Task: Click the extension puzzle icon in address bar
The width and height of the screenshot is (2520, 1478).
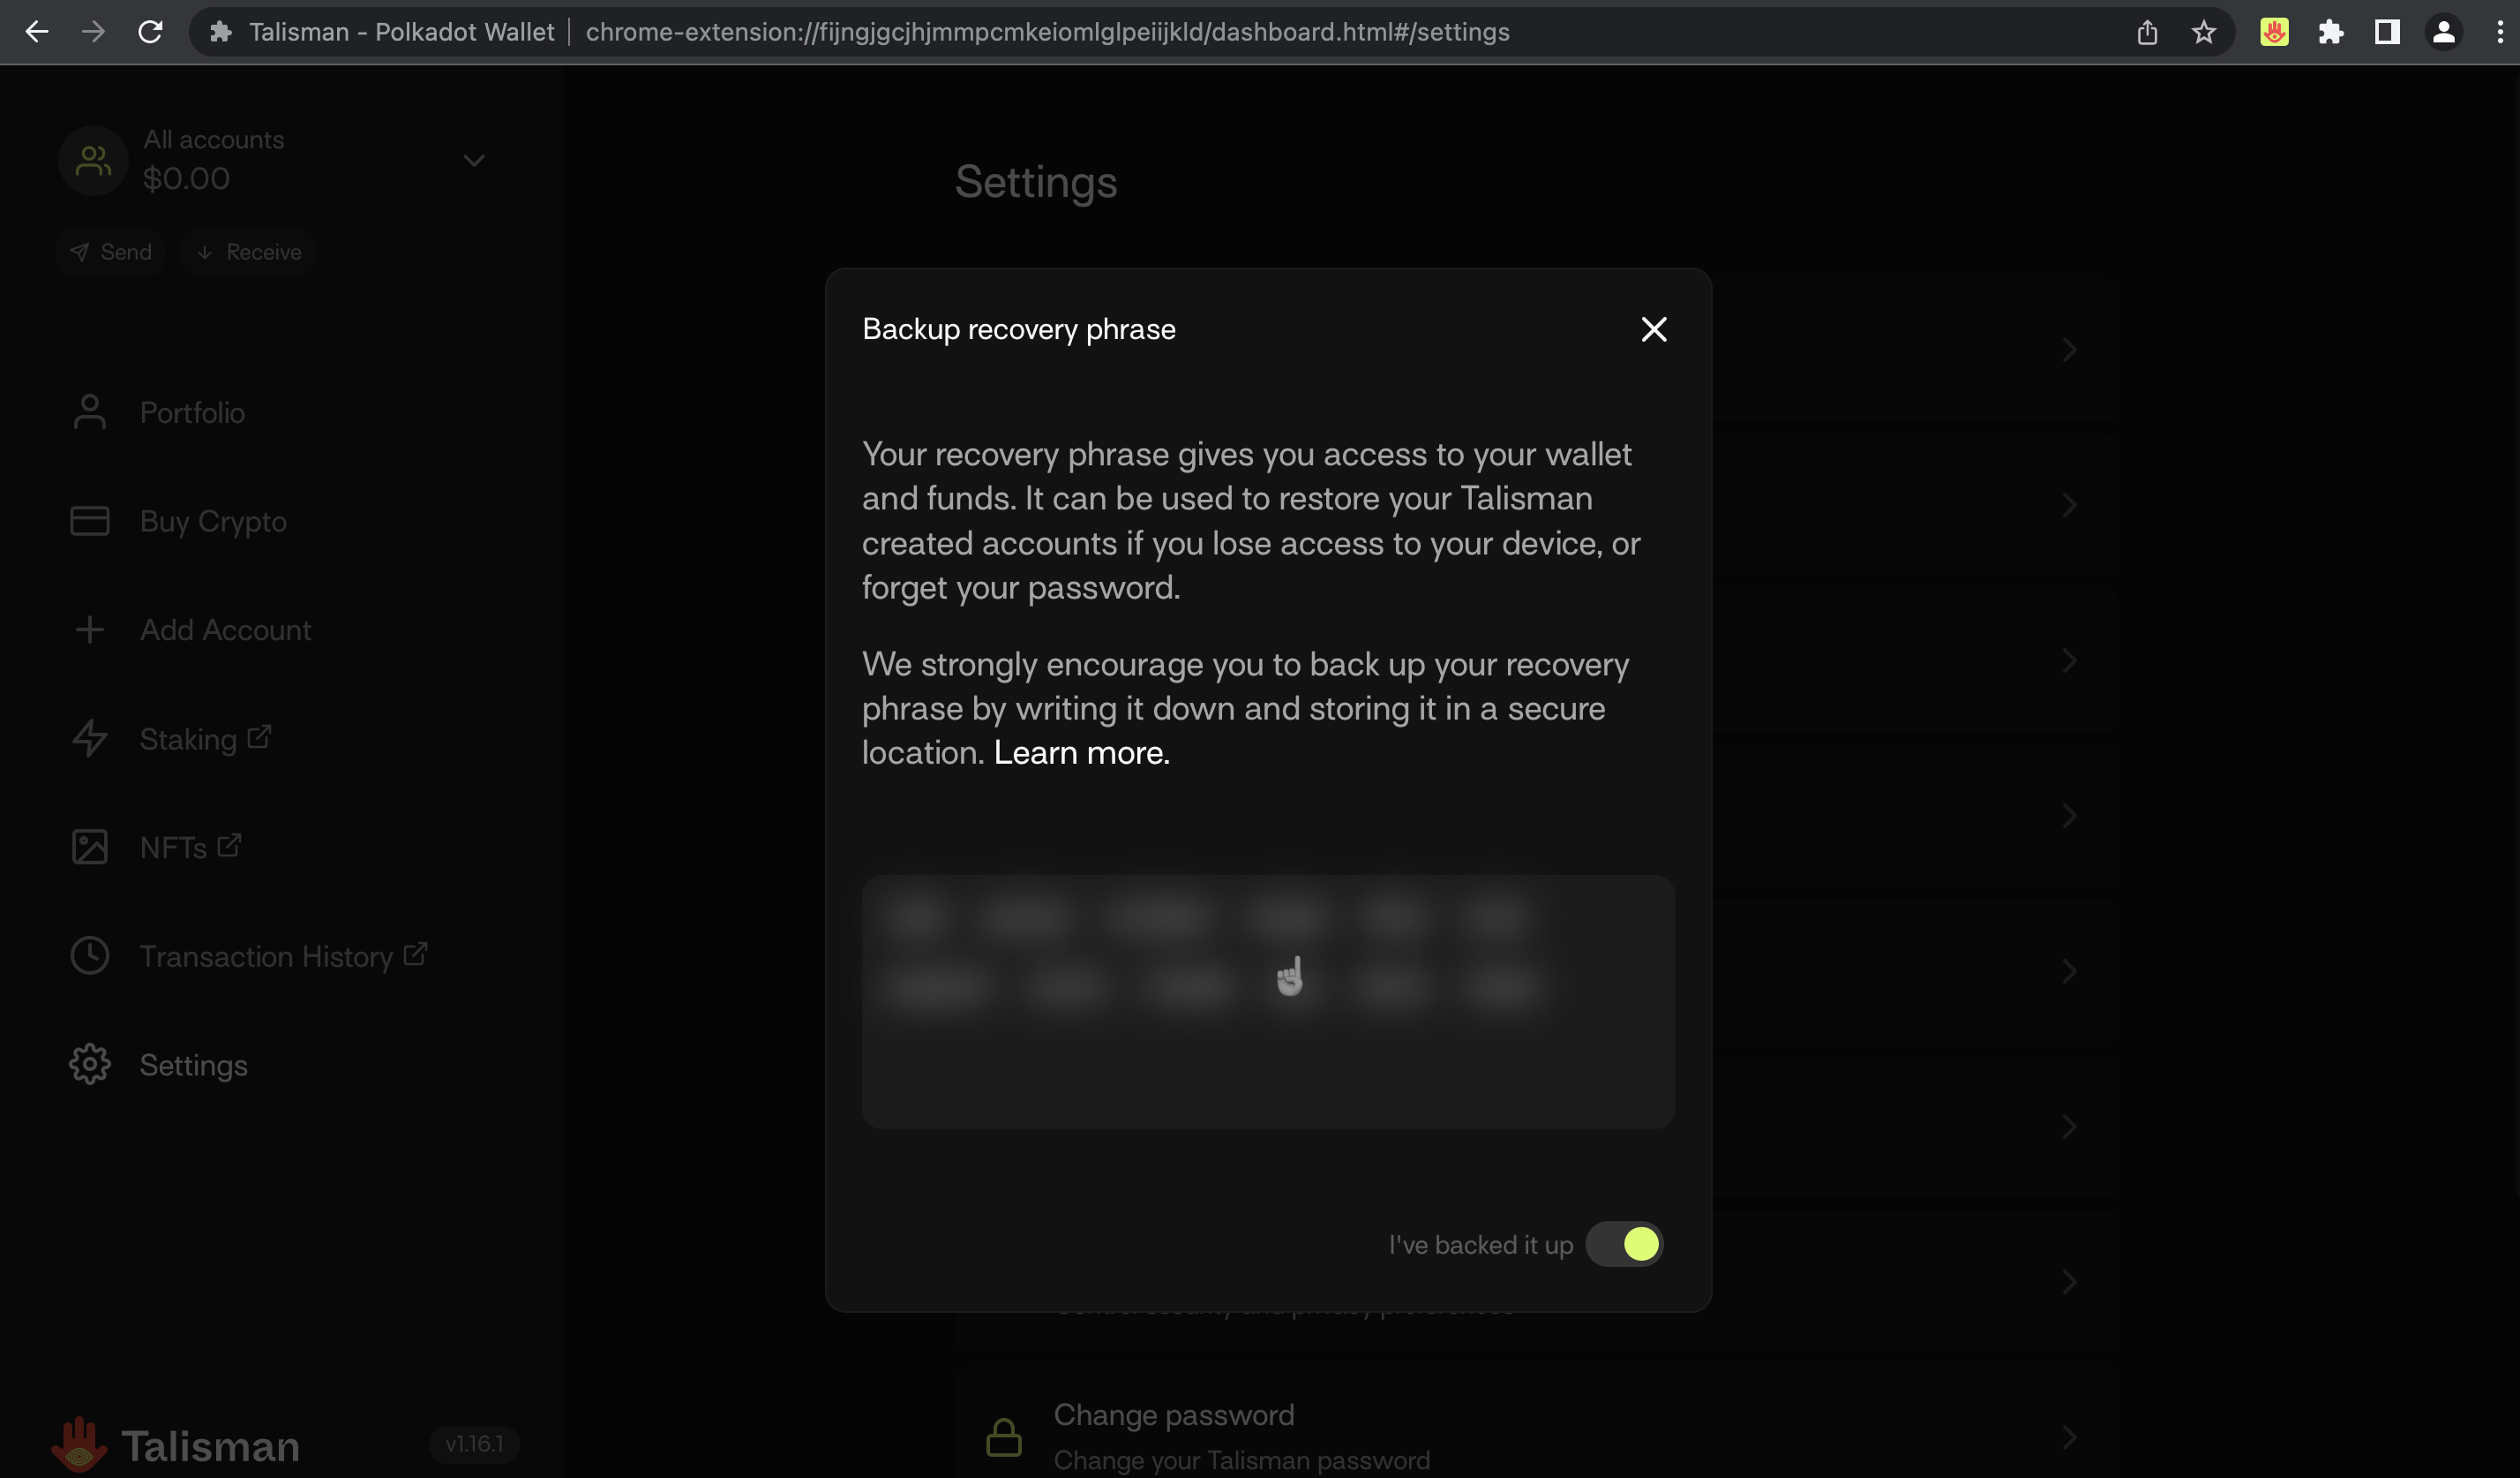Action: [221, 32]
